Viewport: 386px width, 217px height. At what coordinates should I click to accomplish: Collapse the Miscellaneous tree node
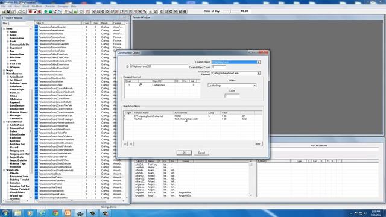click(x=4, y=74)
